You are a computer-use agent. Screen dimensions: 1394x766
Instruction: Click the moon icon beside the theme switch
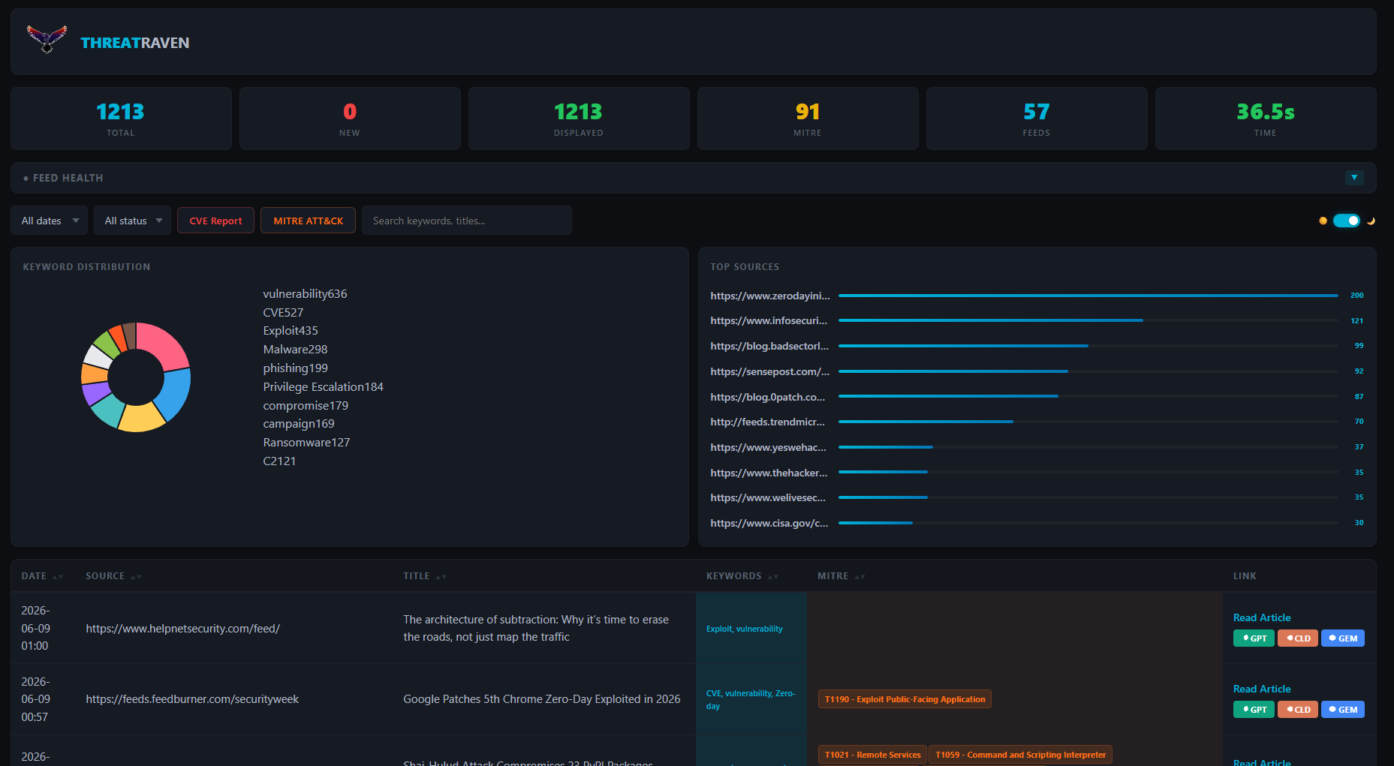1371,221
